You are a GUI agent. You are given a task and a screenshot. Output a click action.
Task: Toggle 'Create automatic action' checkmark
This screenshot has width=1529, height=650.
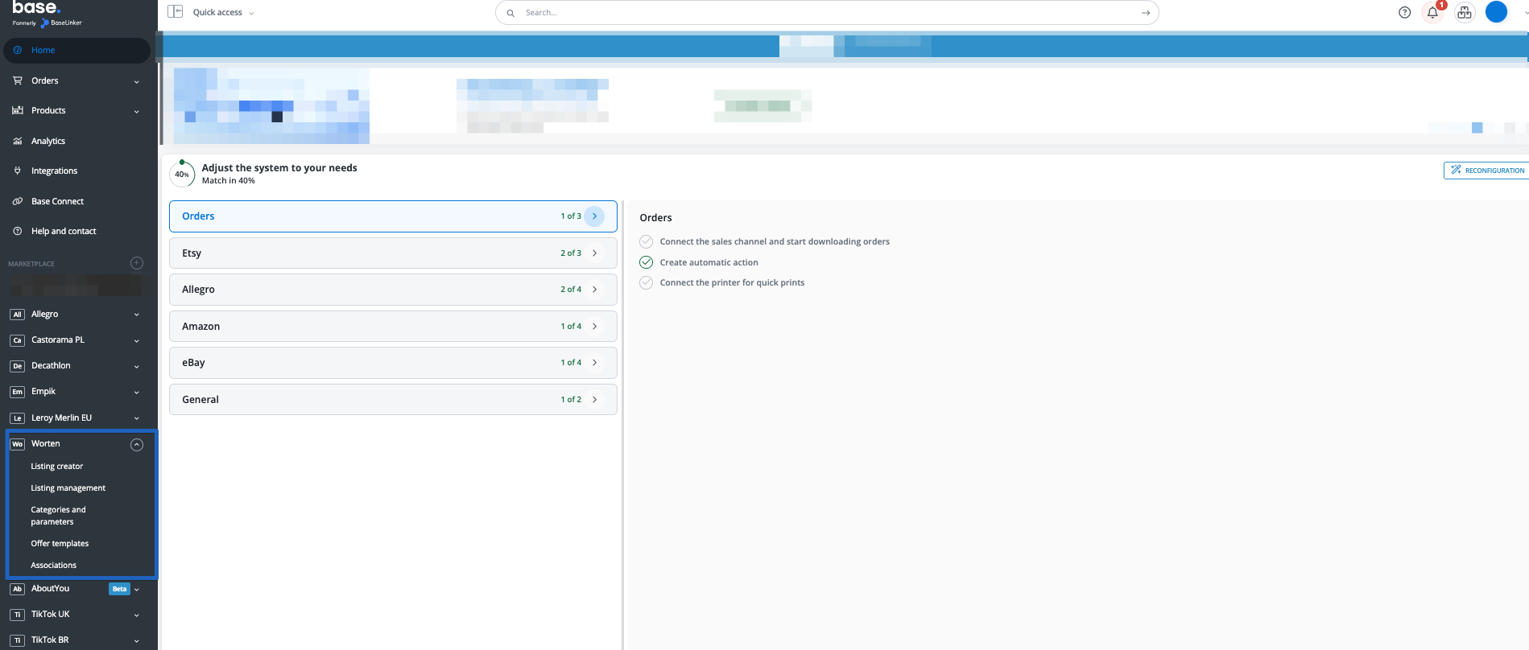coord(646,262)
